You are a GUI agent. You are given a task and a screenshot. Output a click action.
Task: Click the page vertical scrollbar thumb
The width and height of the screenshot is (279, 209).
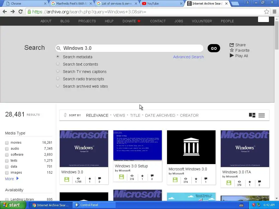point(277,35)
